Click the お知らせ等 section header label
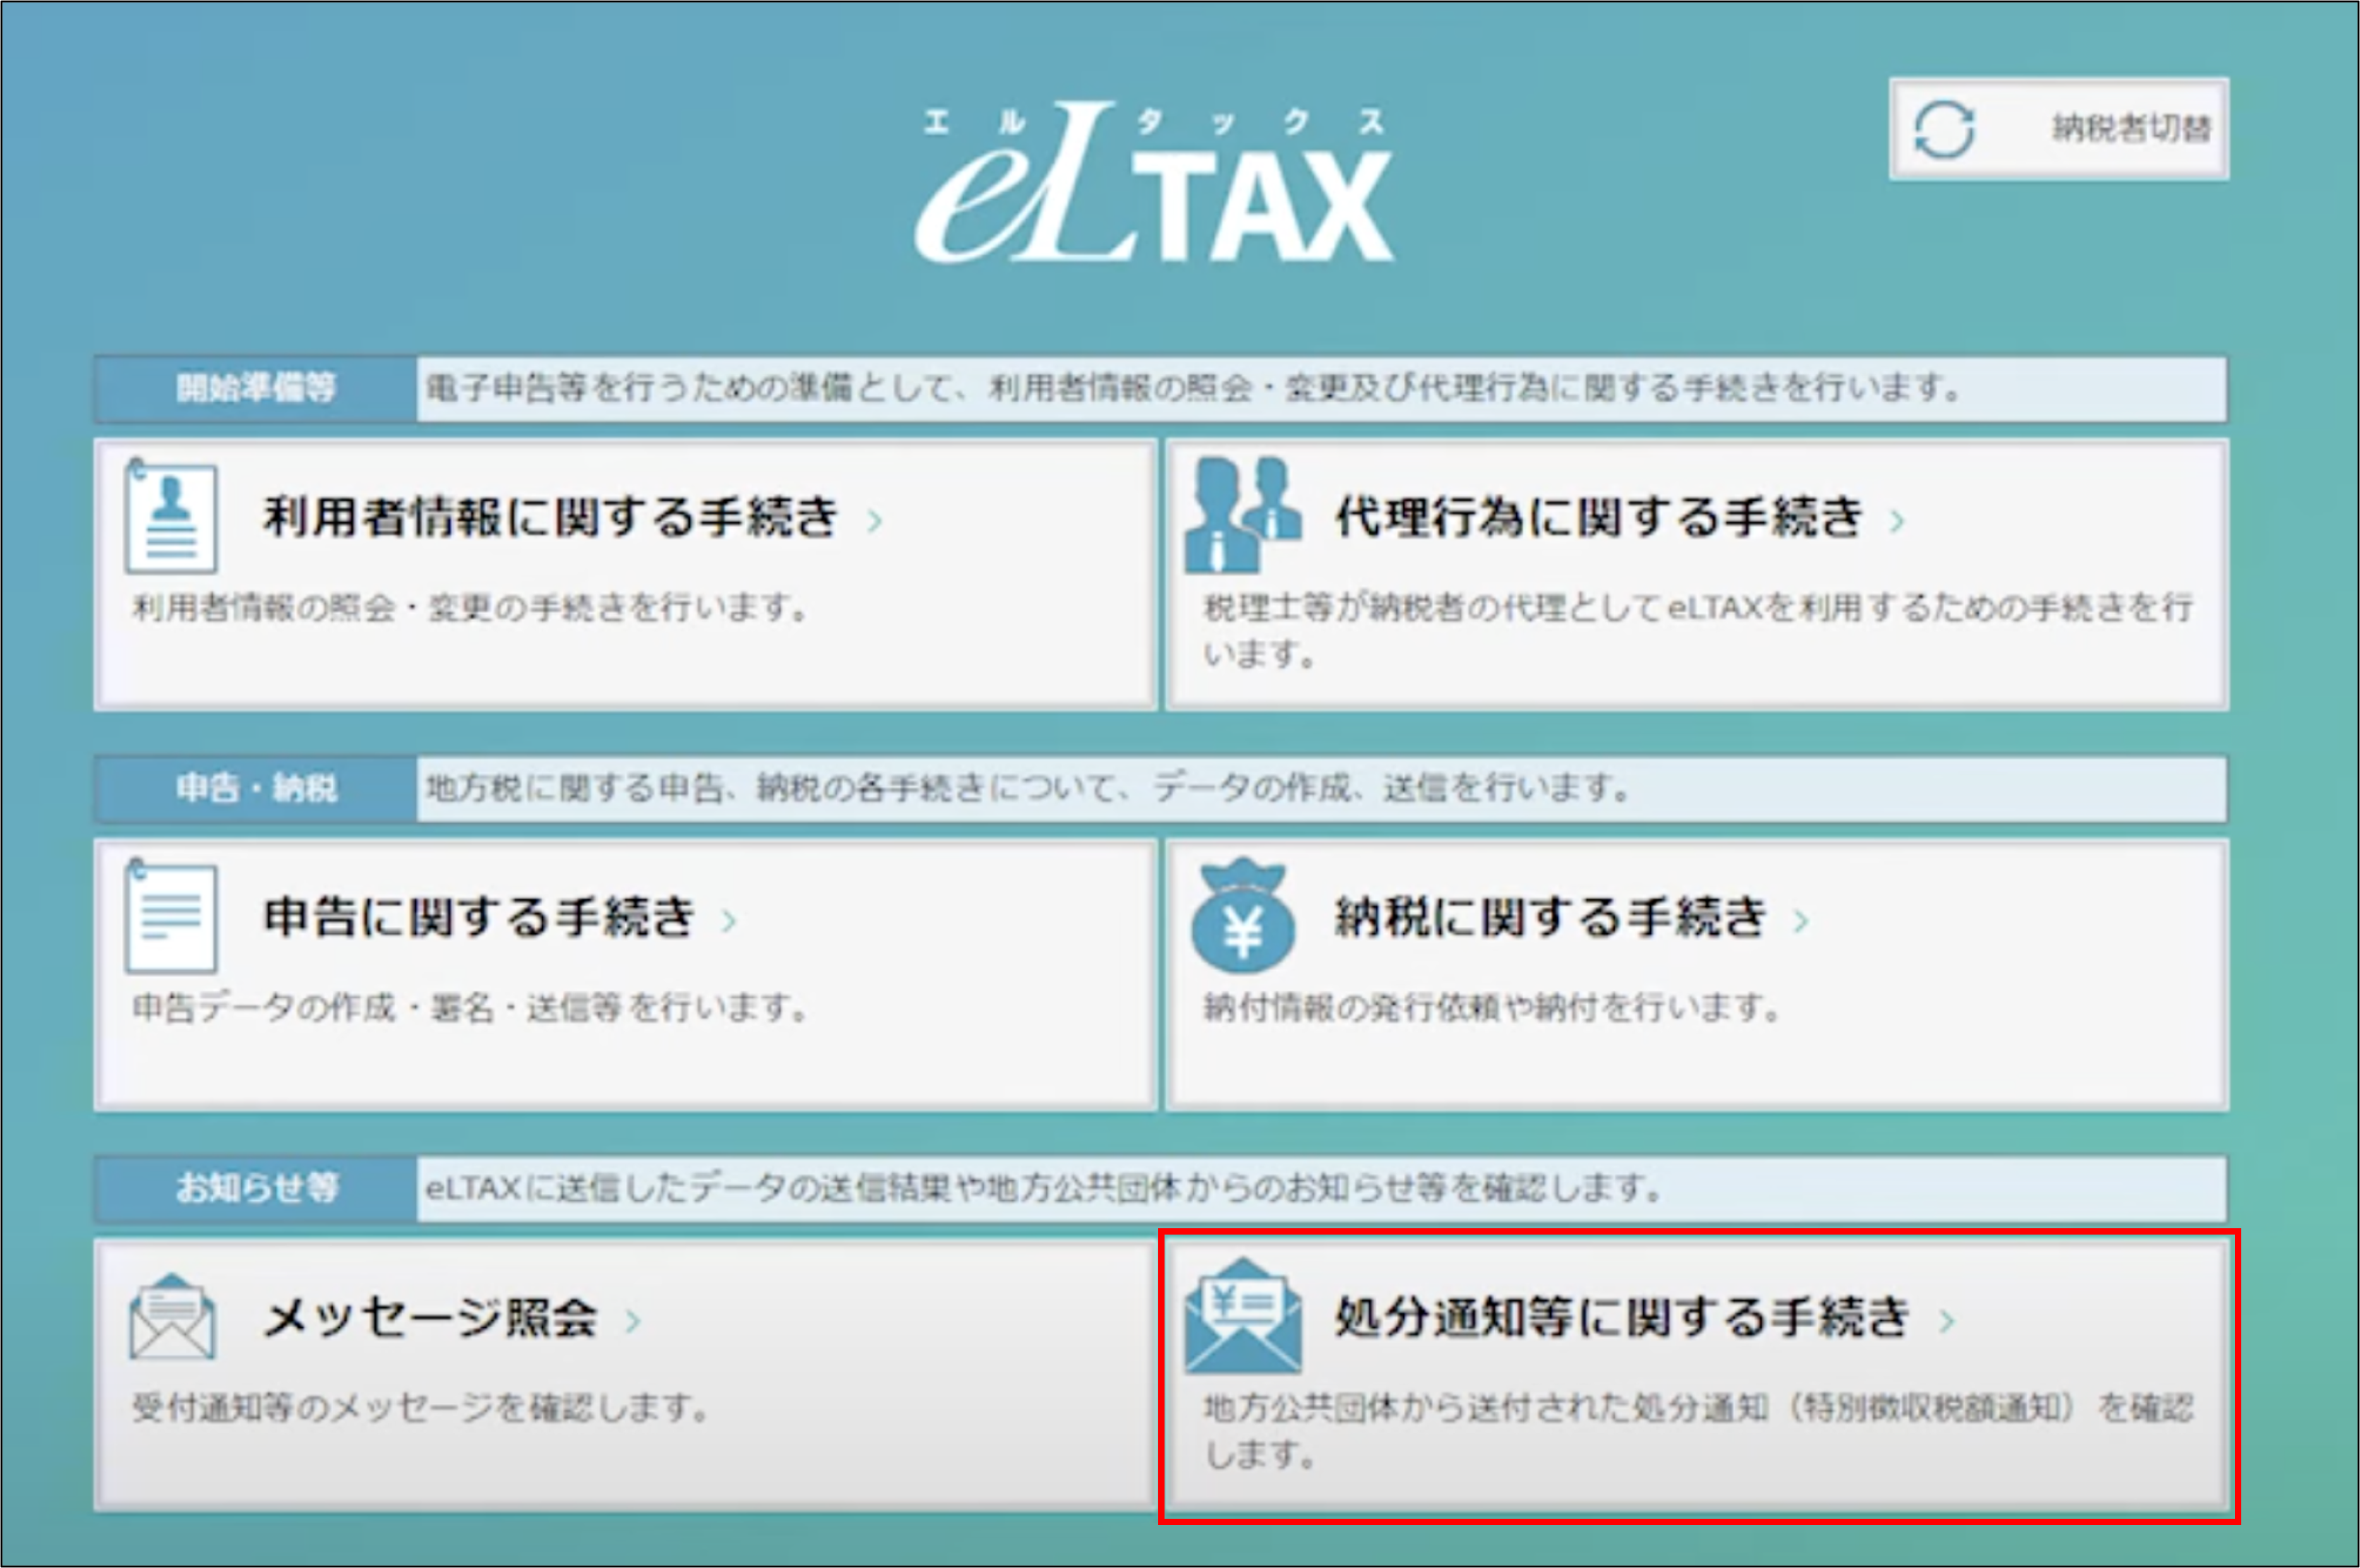 point(256,1188)
